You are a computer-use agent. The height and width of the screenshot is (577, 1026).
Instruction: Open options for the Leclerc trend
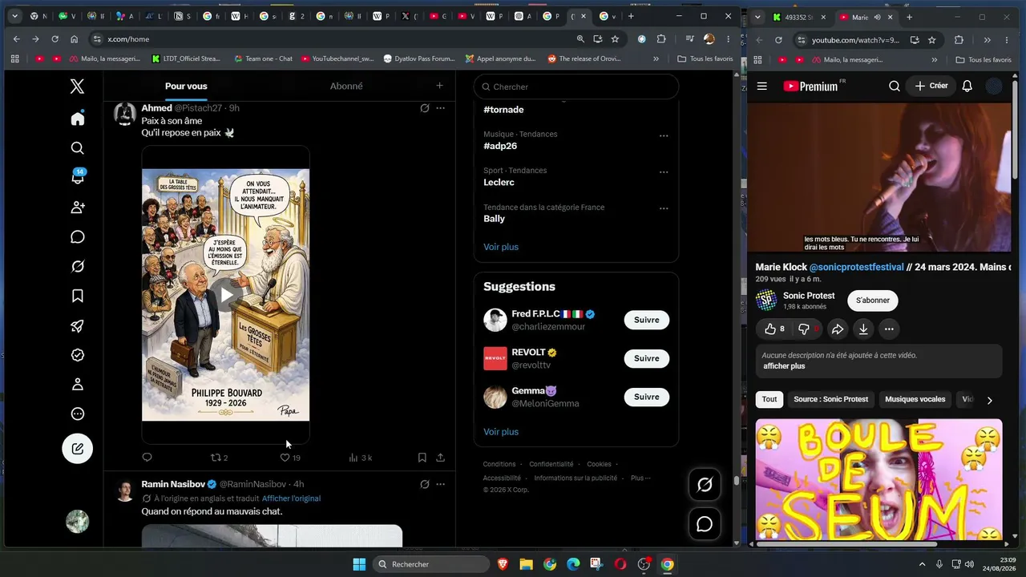(664, 172)
